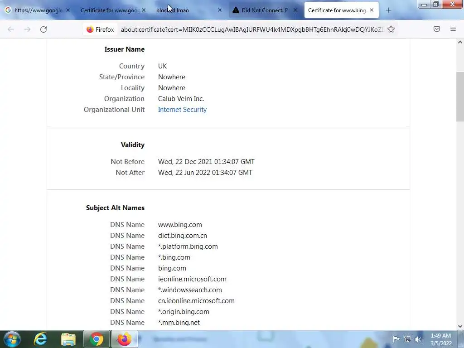Open a new tab with plus button
Screen dimensions: 464x348
(x=388, y=10)
